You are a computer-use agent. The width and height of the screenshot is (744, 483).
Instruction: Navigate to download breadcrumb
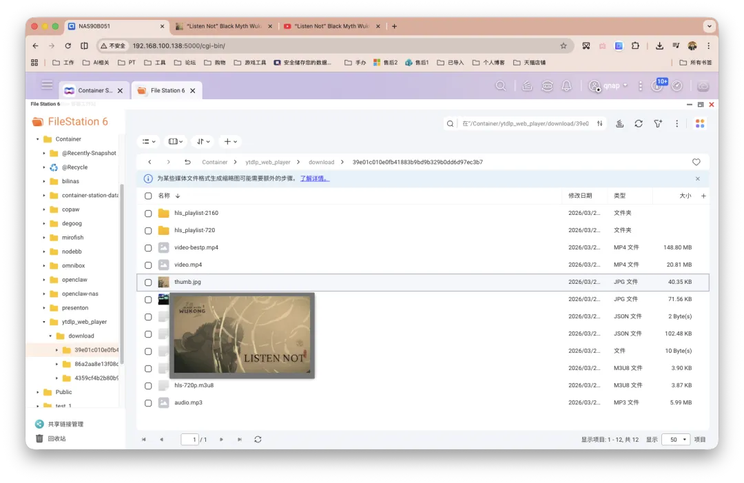point(321,163)
